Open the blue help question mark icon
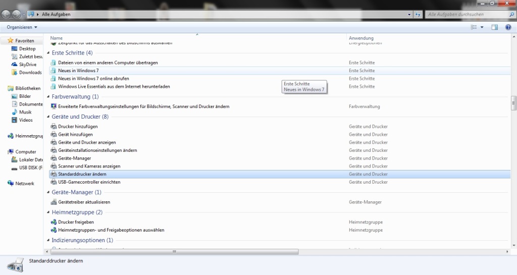Screen dimensions: 517x275 coord(507,27)
